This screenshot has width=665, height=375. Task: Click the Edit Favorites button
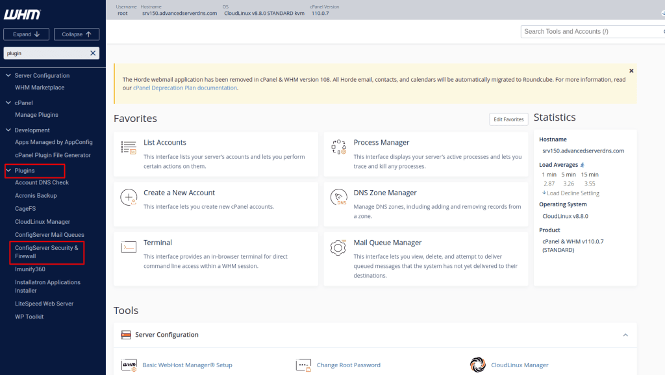pos(508,119)
